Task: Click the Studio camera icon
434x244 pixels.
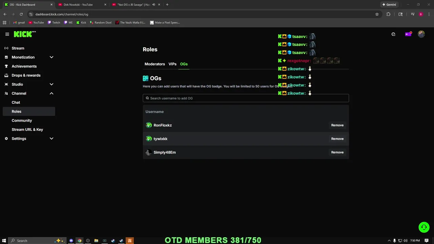Action: (6, 84)
